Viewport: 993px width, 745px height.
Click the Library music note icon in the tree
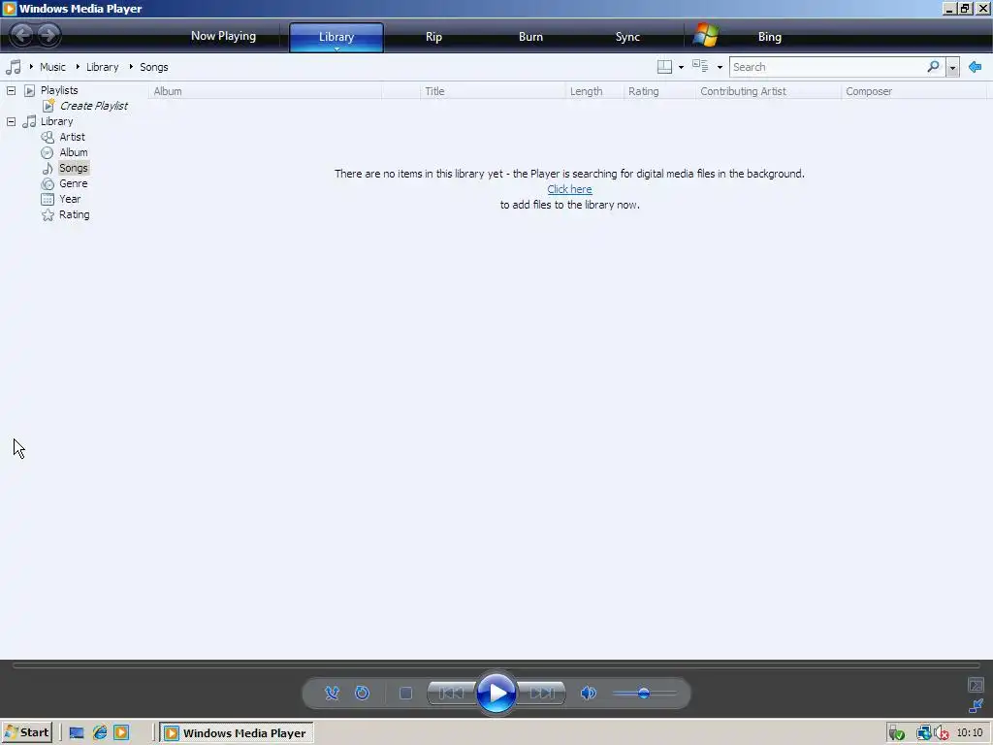(29, 121)
